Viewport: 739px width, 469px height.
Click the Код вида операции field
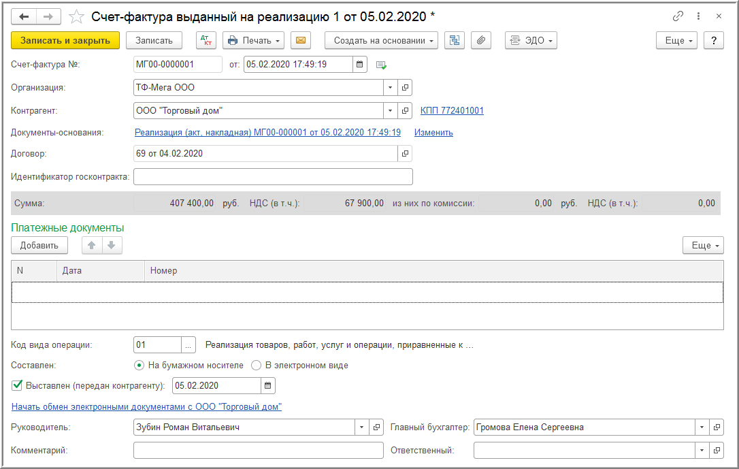157,345
